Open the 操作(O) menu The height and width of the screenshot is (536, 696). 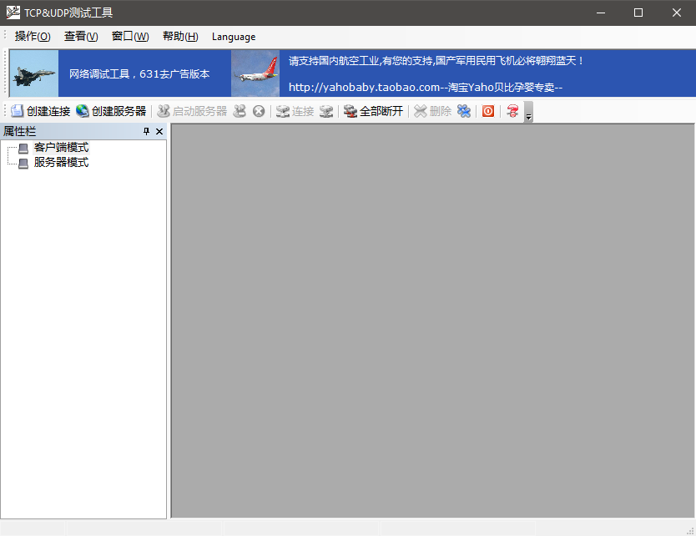[31, 36]
